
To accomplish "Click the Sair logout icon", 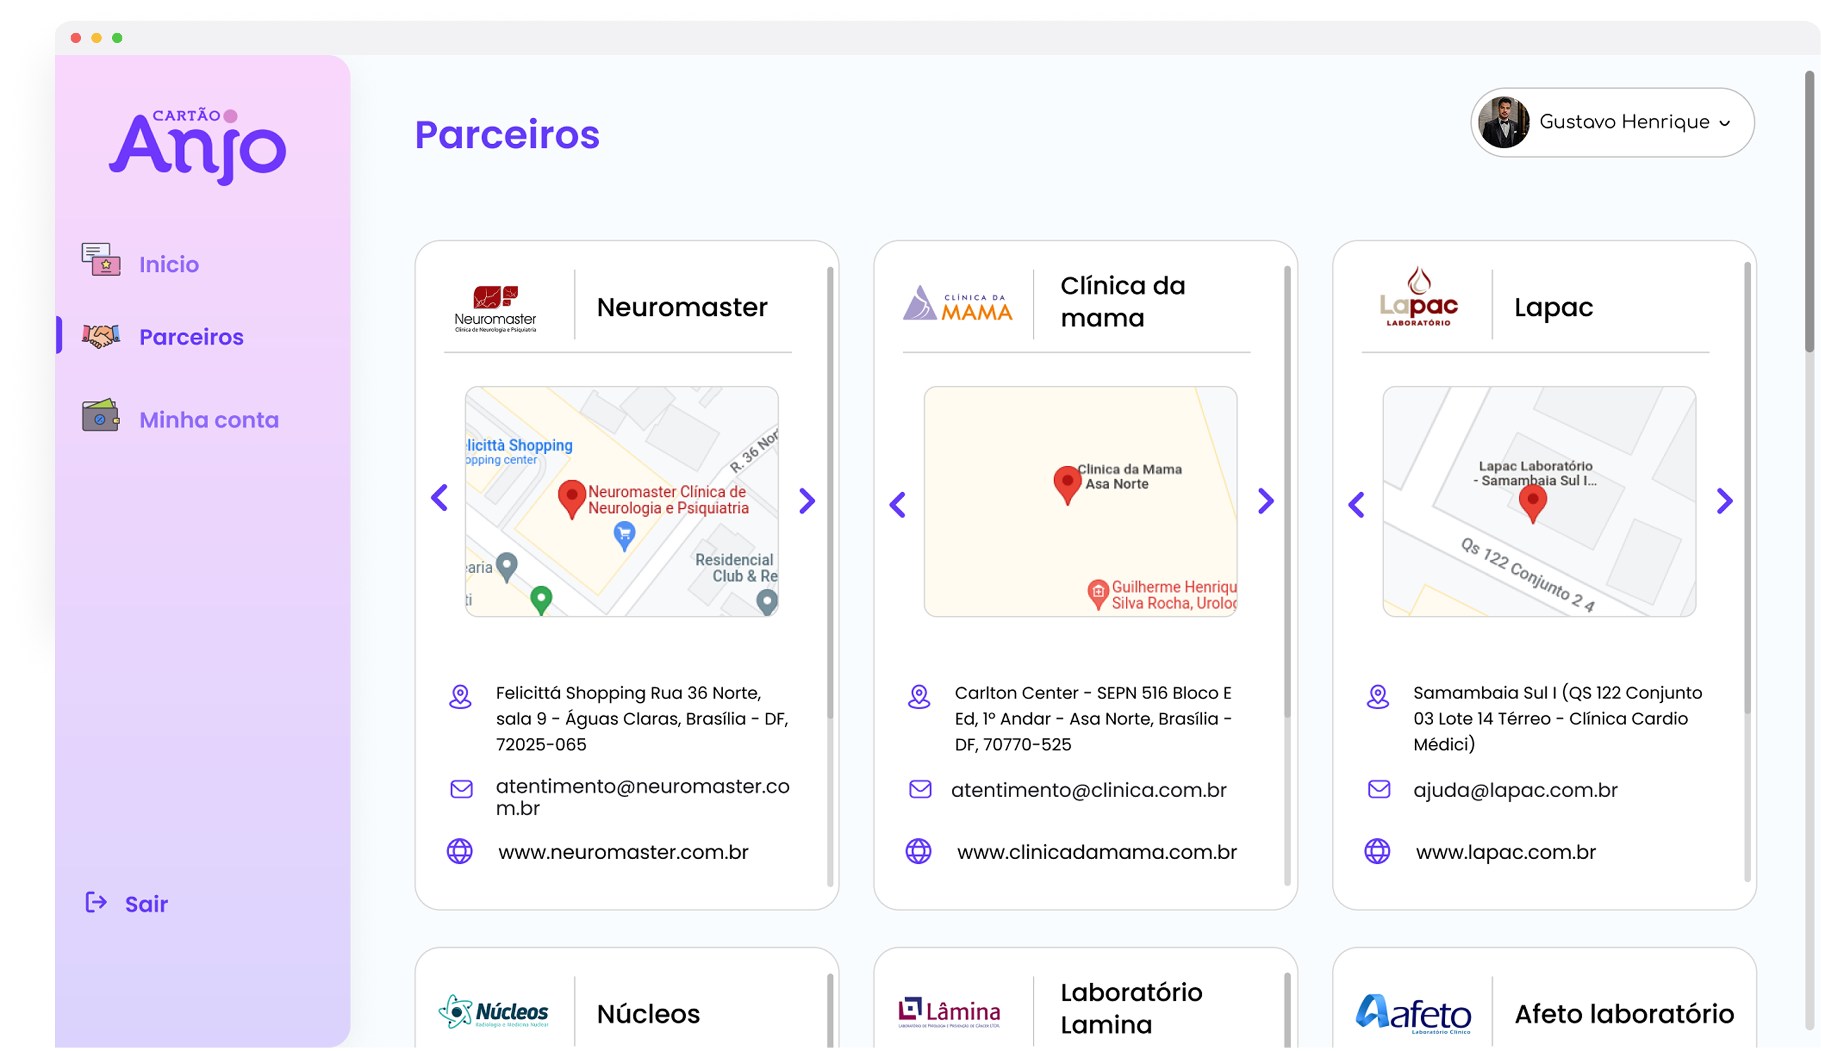I will point(96,902).
